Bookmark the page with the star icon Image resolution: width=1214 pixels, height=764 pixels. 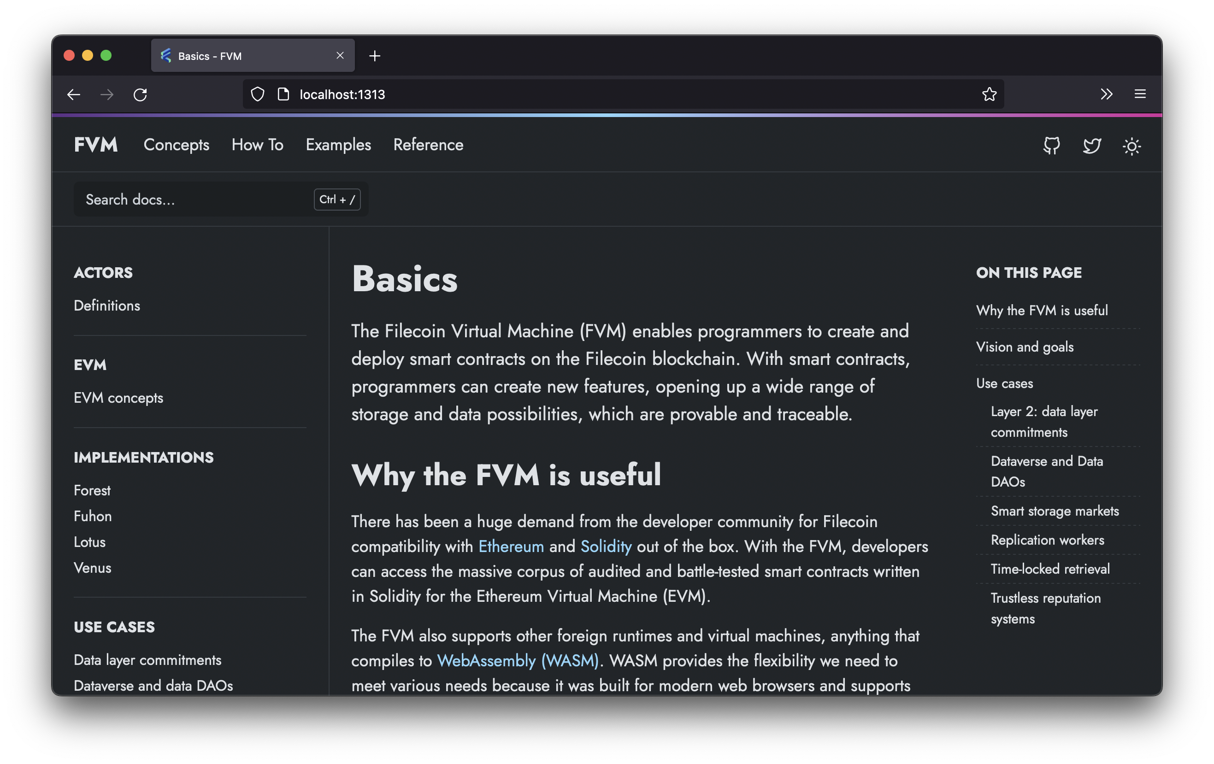click(x=989, y=94)
